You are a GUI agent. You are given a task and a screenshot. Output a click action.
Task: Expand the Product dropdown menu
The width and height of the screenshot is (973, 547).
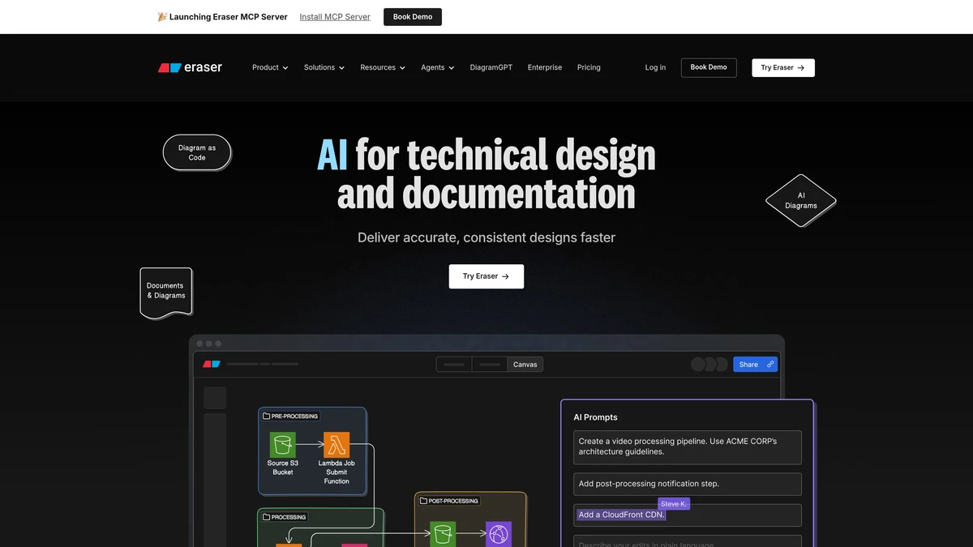coord(270,68)
